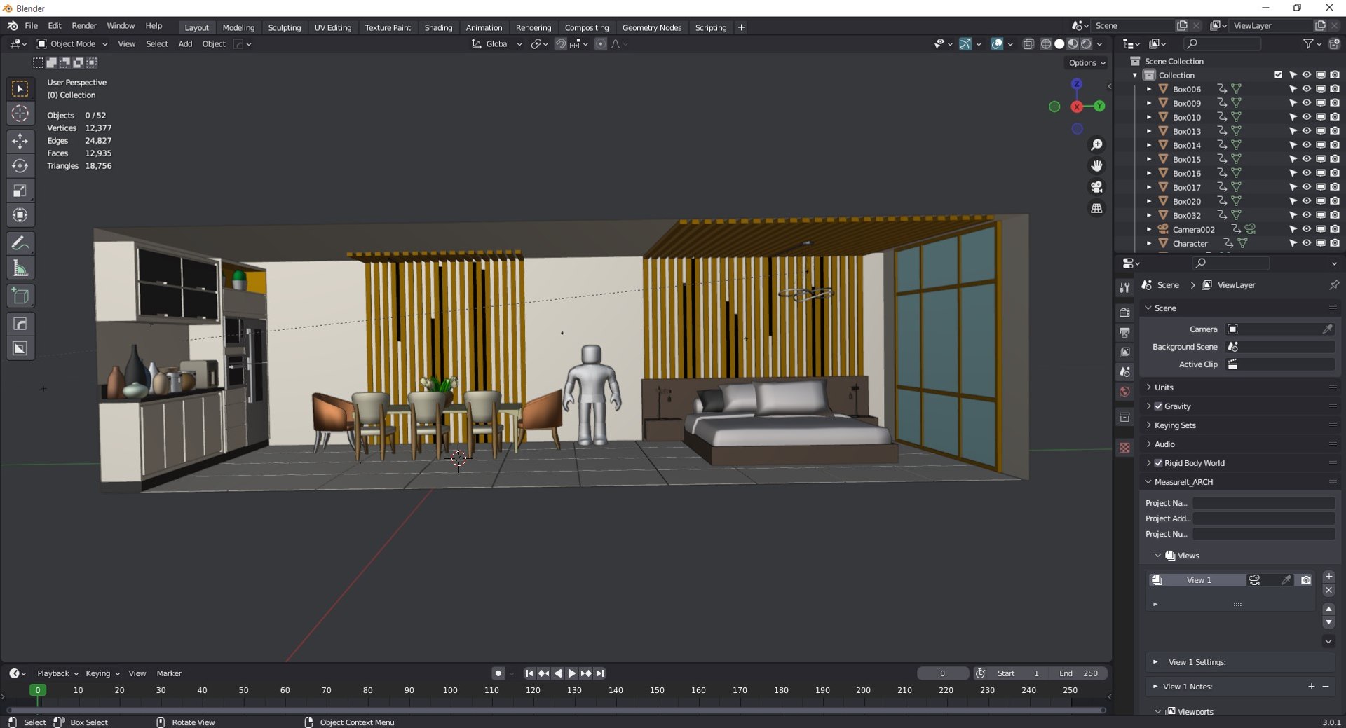1346x728 pixels.
Task: Expand the Box010 tree item
Action: (1148, 117)
